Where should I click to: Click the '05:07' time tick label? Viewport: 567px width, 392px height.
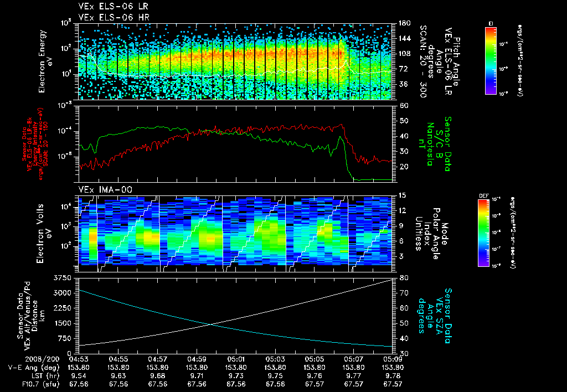(x=354, y=359)
